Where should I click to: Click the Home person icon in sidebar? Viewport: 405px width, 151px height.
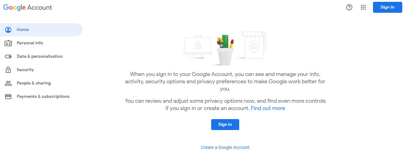[8, 30]
